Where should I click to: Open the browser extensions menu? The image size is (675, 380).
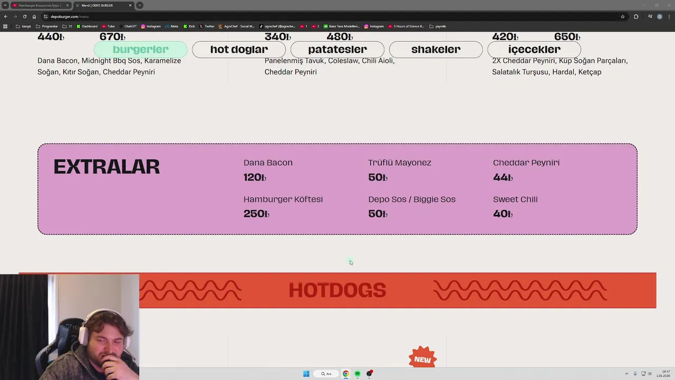[x=636, y=16]
